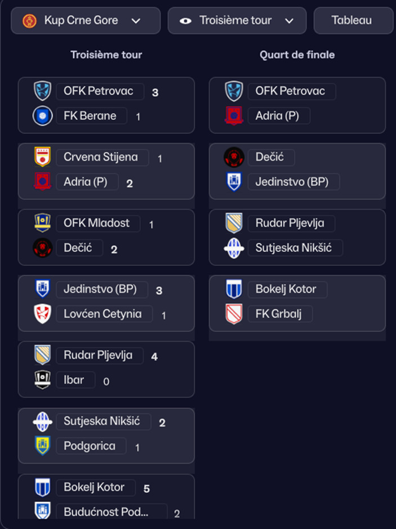Click the Ibar club crest
Viewport: 396px width, 529px height.
pos(43,380)
